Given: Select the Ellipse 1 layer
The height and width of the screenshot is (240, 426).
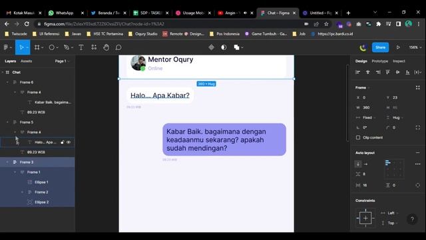Looking at the screenshot, I should tap(37, 182).
